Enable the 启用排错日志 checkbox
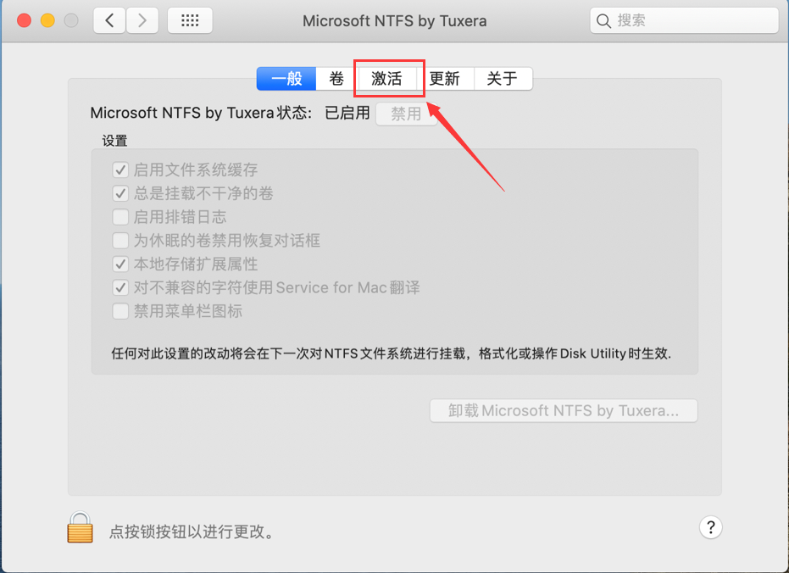Viewport: 789px width, 573px height. (120, 217)
